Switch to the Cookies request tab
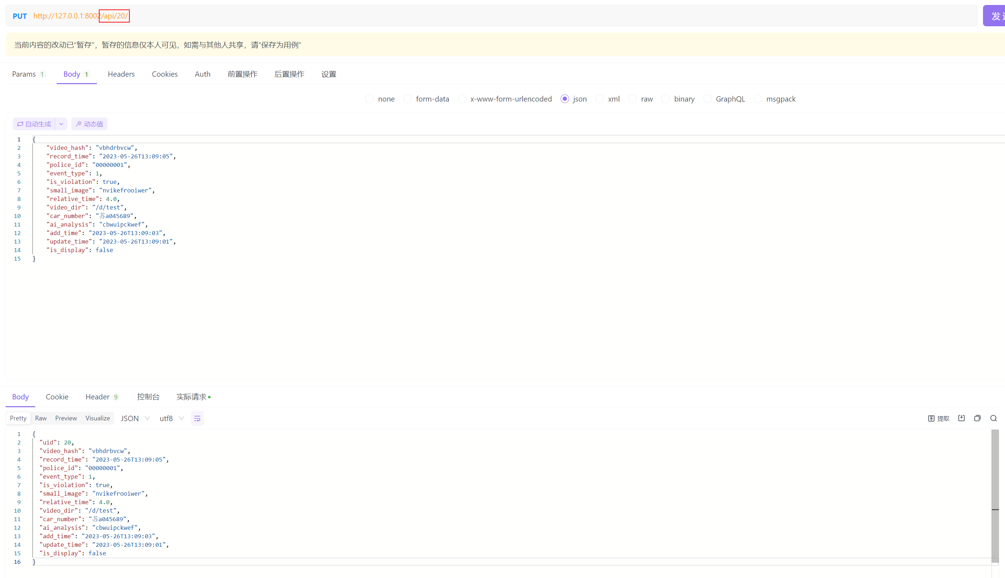Viewport: 1005px width, 578px height. point(165,74)
